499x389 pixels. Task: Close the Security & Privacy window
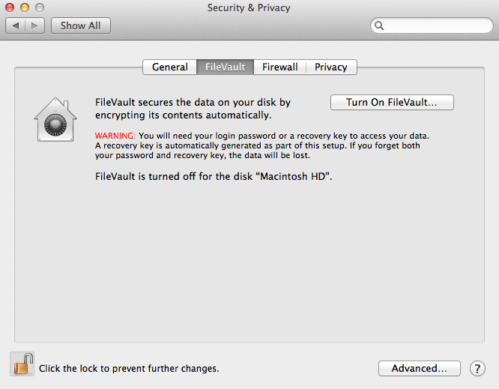pos(10,7)
